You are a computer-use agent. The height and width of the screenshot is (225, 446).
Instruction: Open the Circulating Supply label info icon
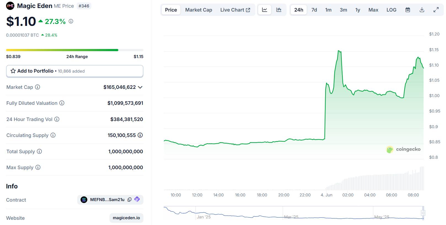click(53, 135)
